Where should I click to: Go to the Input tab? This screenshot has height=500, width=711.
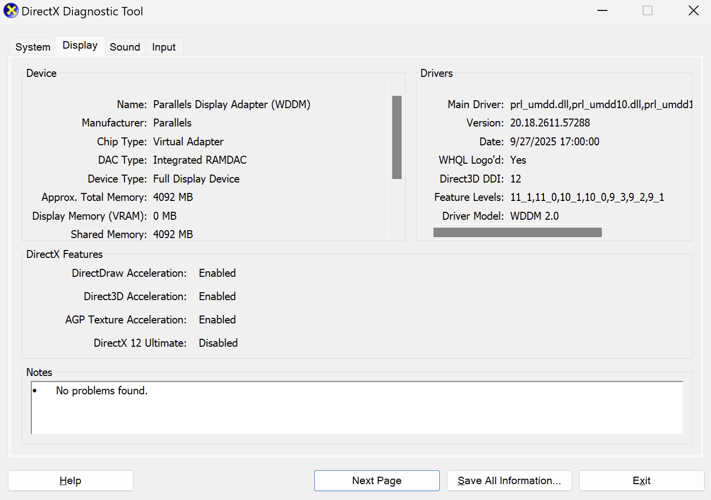point(164,47)
